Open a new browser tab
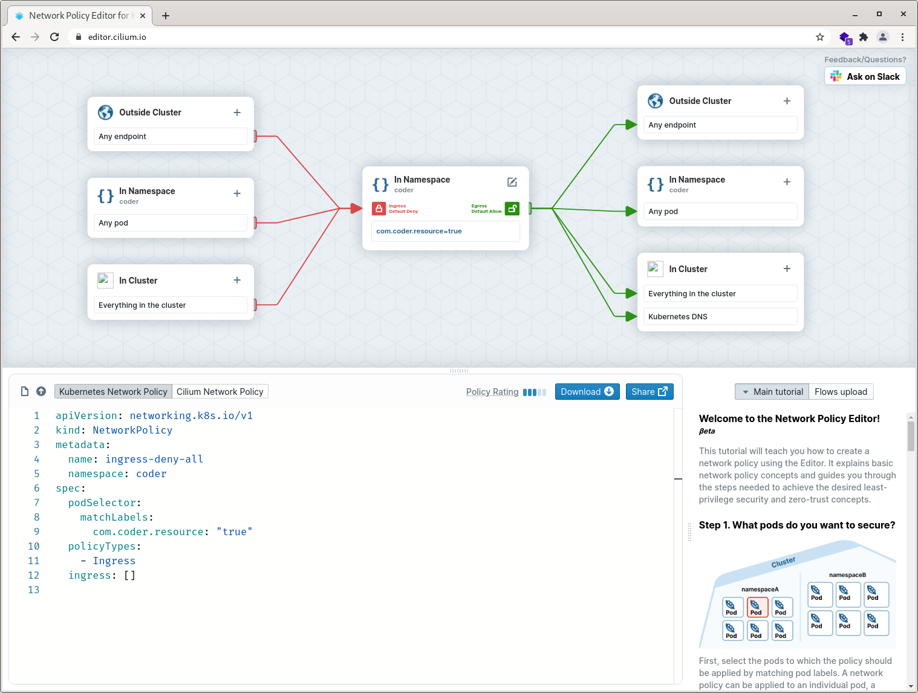Screen dimensions: 918x693 (x=166, y=16)
